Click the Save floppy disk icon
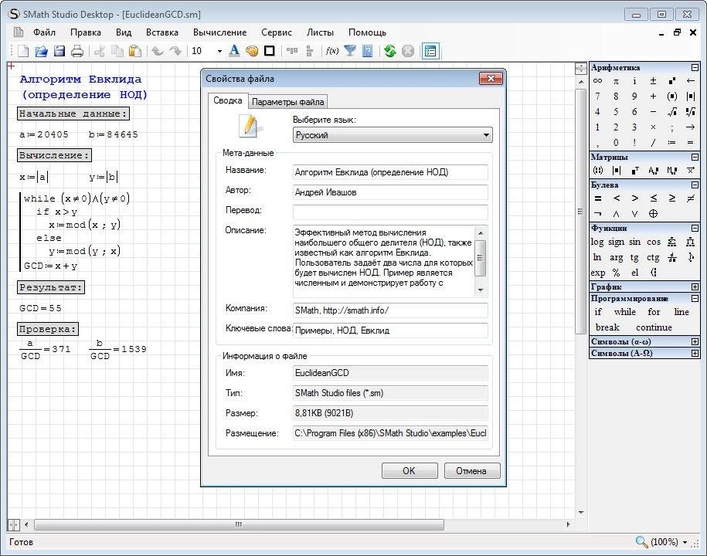 [59, 51]
